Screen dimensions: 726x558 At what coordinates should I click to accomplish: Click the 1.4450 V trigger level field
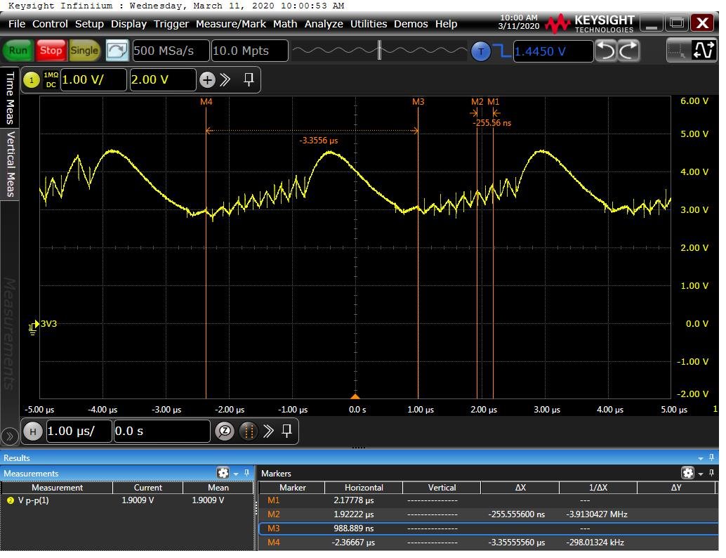click(553, 51)
